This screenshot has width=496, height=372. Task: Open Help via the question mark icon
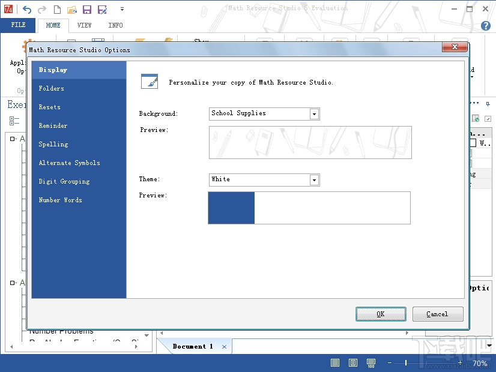click(x=486, y=26)
